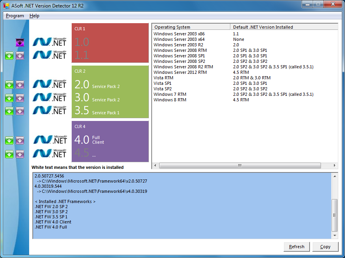The image size is (345, 258).
Task: Select the Windows Server 2008 R2 RTM row
Action: point(245,67)
